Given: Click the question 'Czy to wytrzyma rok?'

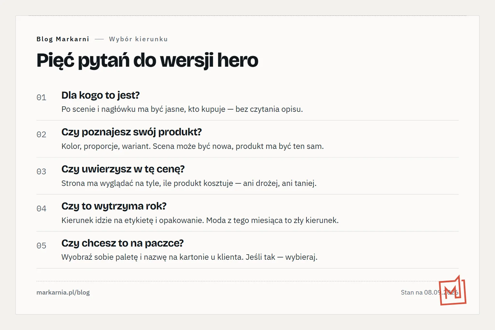Looking at the screenshot, I should coord(114,206).
